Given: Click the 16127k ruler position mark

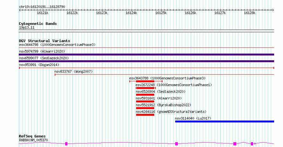Looking at the screenshot, I should [220, 13].
